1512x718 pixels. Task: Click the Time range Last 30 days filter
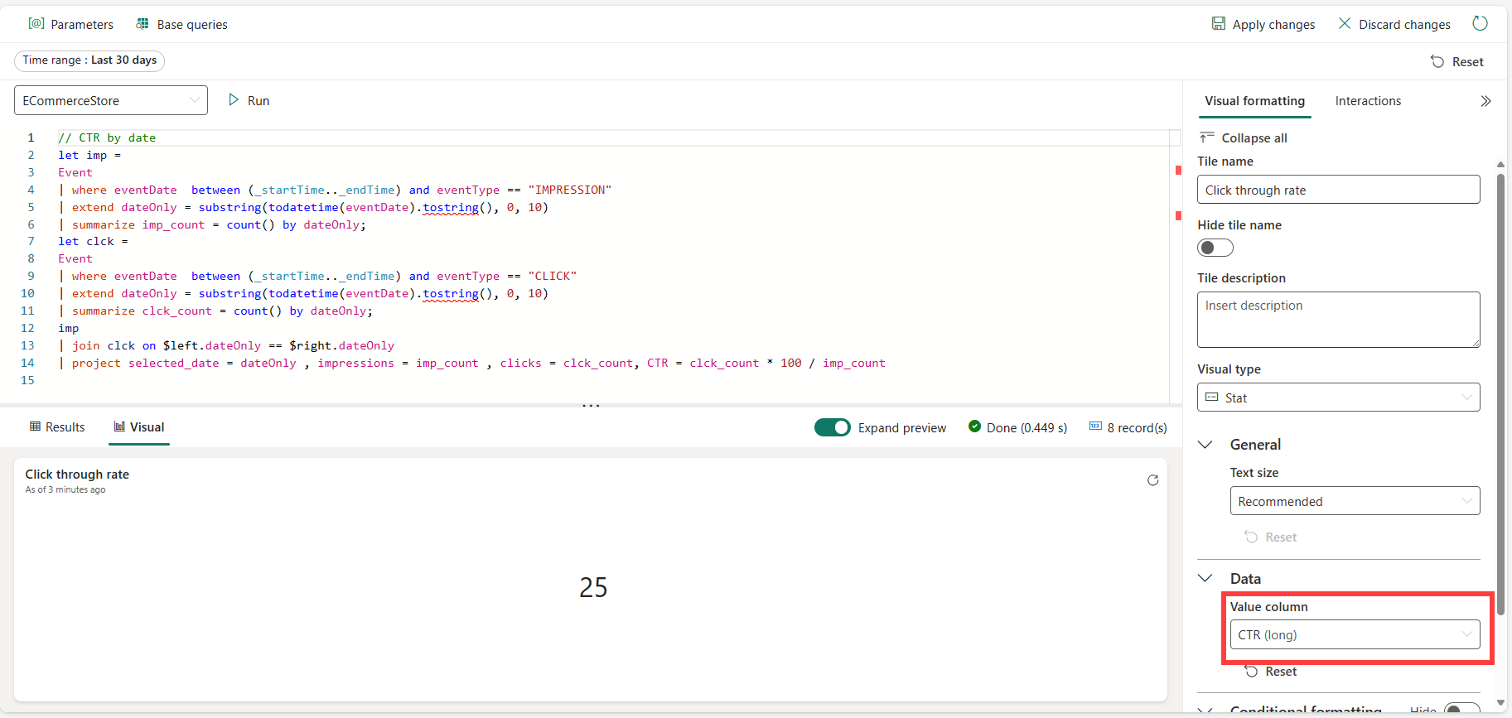pyautogui.click(x=89, y=60)
